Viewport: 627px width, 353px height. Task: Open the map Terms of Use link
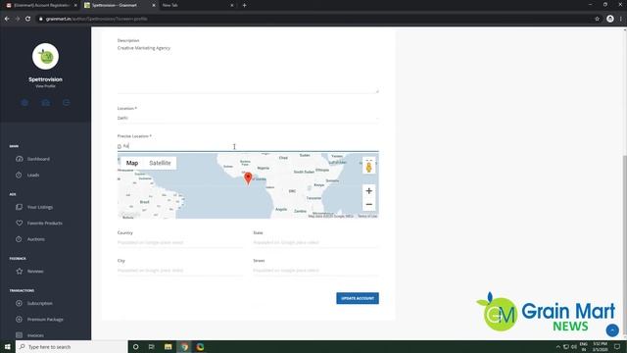coord(367,216)
